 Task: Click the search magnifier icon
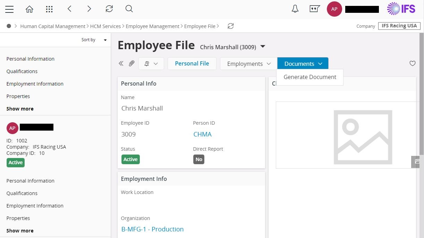coord(129,9)
